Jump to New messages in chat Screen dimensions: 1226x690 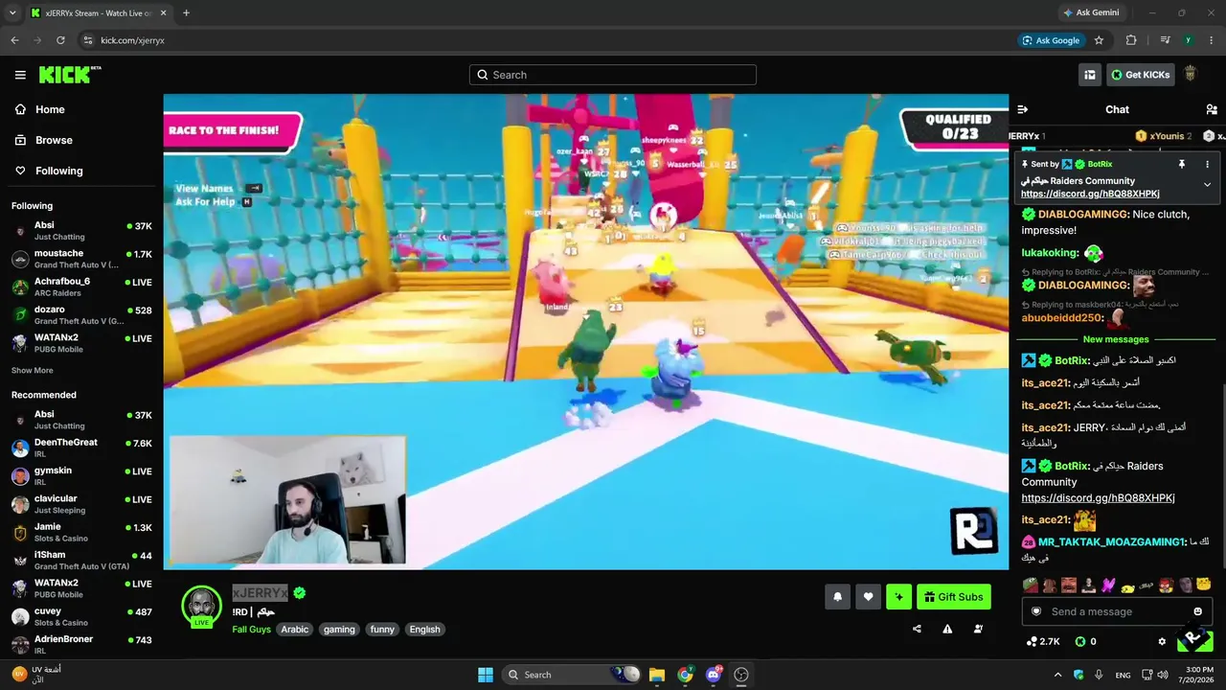tap(1116, 339)
